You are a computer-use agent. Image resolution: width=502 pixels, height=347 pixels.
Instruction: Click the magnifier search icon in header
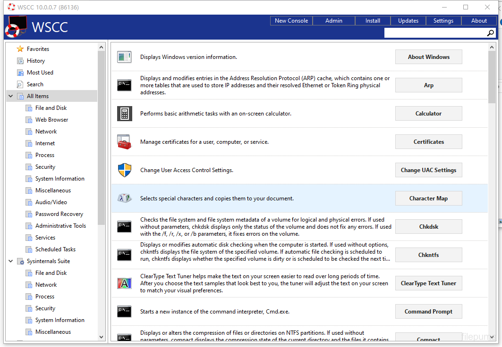click(x=491, y=33)
